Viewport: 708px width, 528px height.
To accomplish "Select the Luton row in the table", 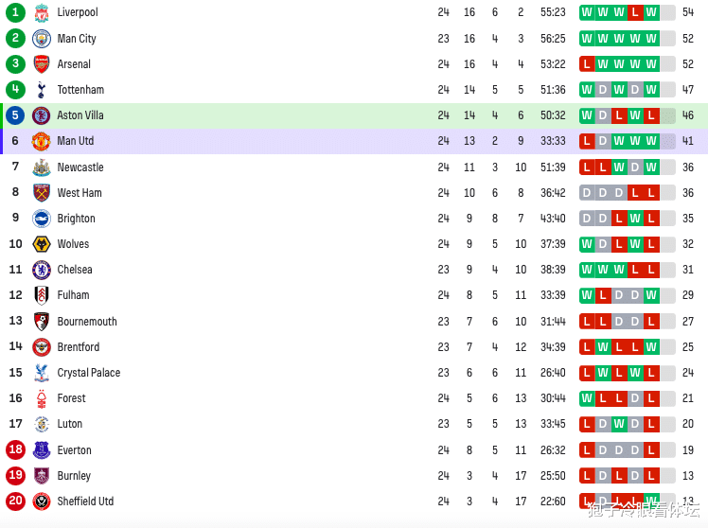I will (x=354, y=424).
